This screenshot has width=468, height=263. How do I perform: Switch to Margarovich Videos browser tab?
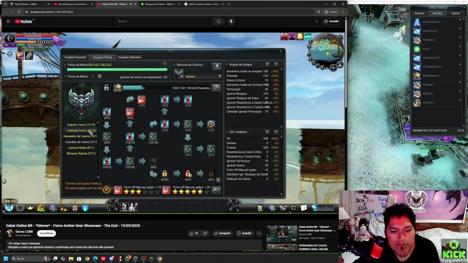click(x=160, y=4)
